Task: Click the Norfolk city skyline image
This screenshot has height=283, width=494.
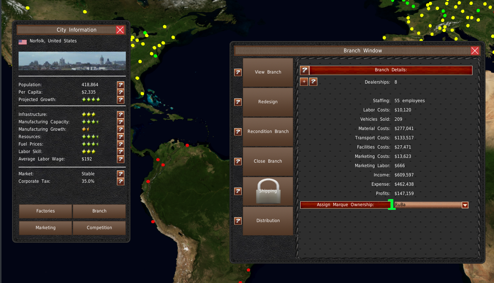Action: 72,61
